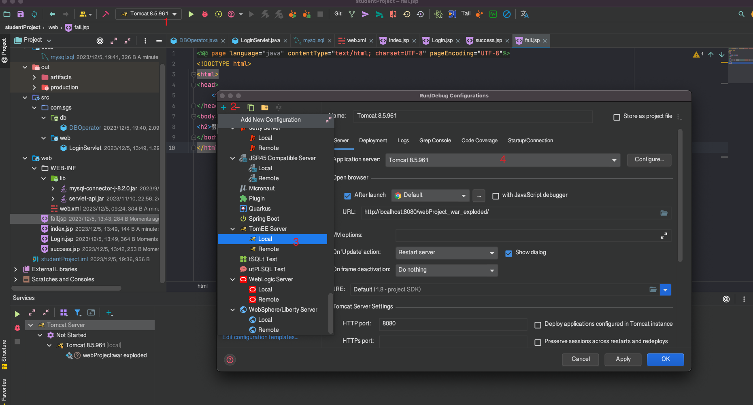
Task: Click collapse all icon in Project panel
Action: tap(128, 40)
